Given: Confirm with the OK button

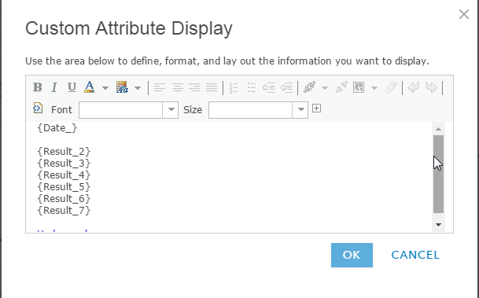Looking at the screenshot, I should 352,255.
